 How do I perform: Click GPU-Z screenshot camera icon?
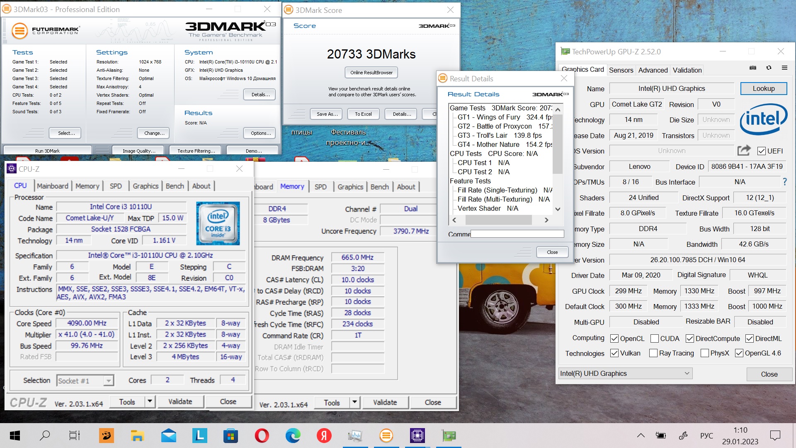point(753,68)
